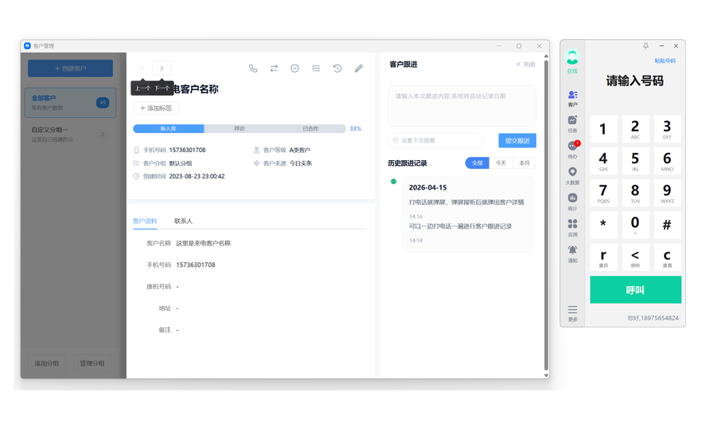Switch to the 联系人 tab
The image size is (702, 423).
tap(183, 221)
